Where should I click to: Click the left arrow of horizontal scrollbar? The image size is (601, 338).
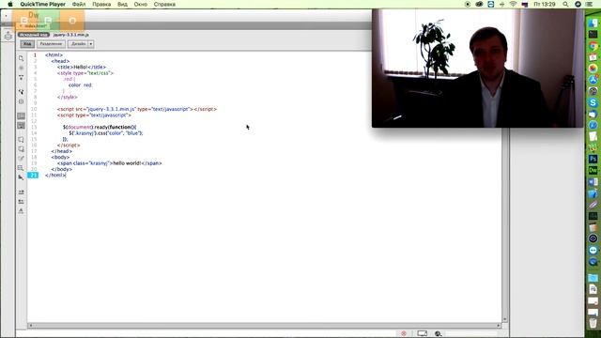click(x=31, y=326)
